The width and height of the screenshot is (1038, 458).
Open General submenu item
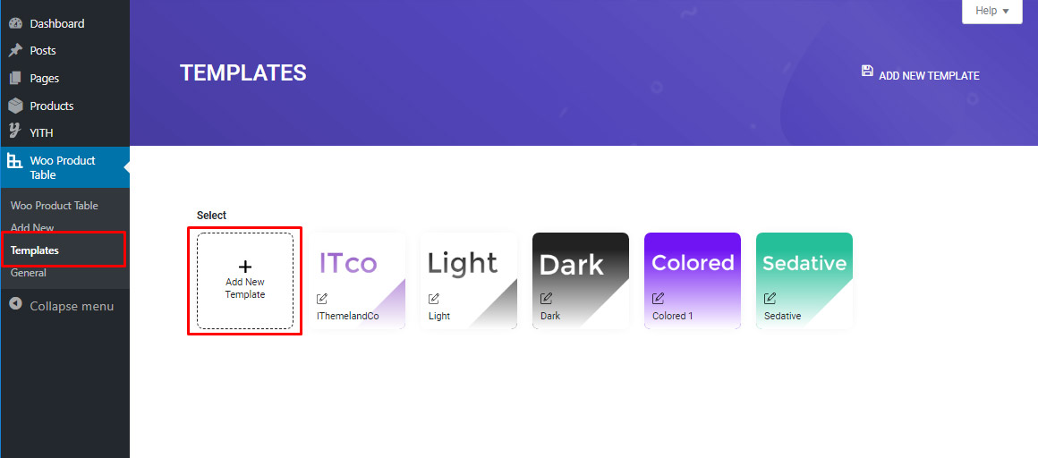[29, 273]
